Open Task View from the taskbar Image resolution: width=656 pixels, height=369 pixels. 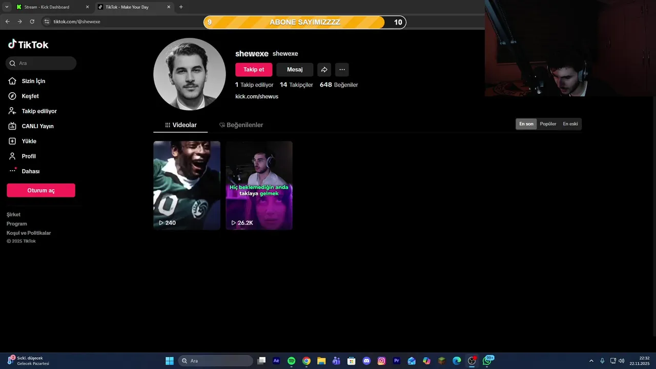261,361
